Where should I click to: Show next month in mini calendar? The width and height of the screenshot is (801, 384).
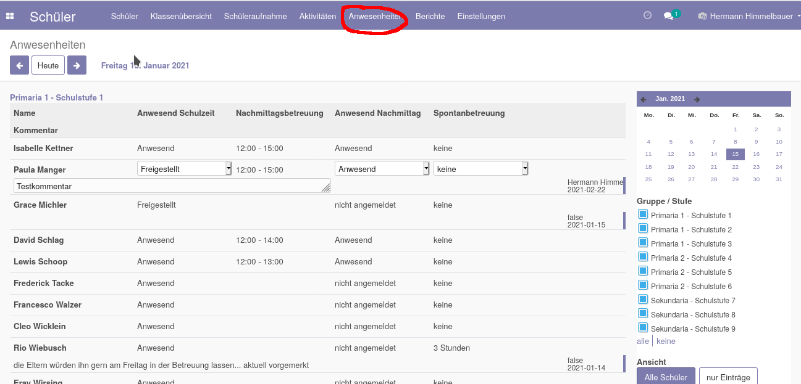[697, 99]
